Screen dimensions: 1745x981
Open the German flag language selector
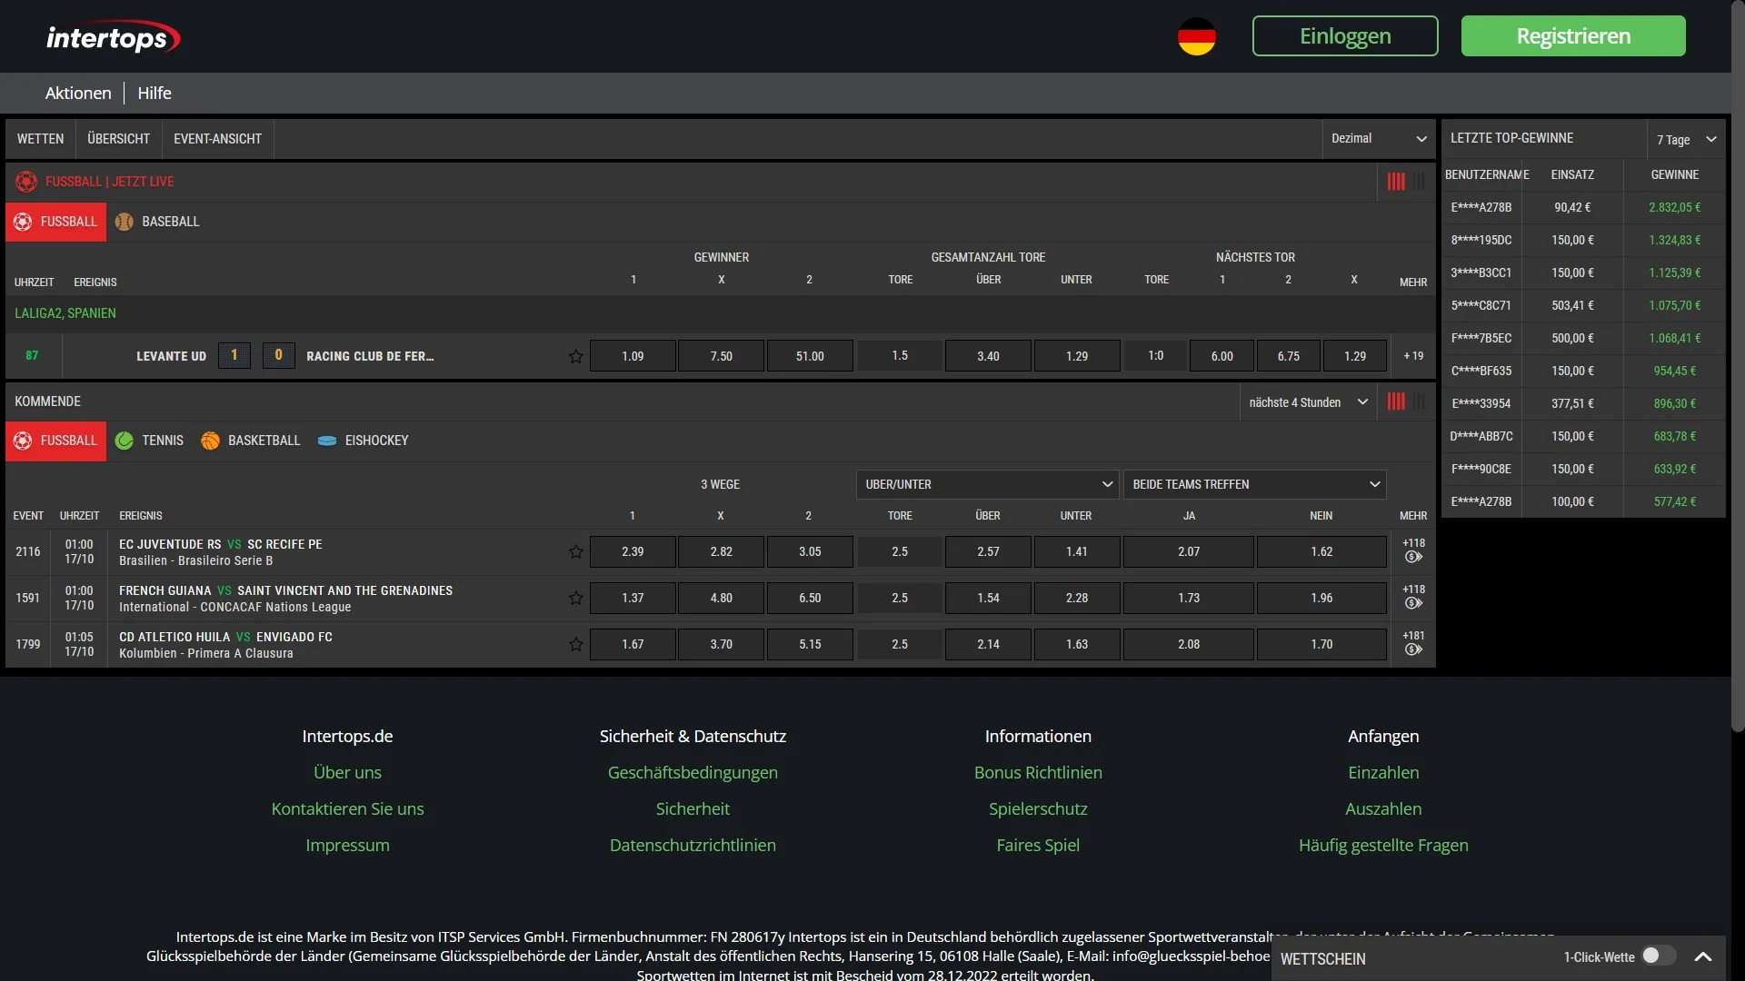tap(1196, 36)
